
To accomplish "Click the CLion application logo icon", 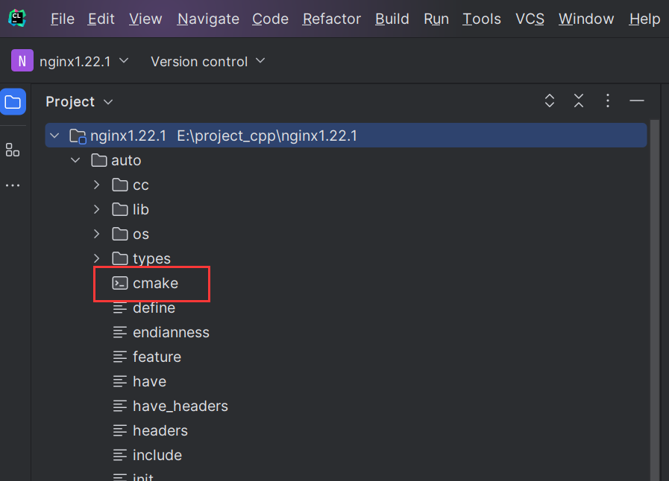I will [17, 19].
